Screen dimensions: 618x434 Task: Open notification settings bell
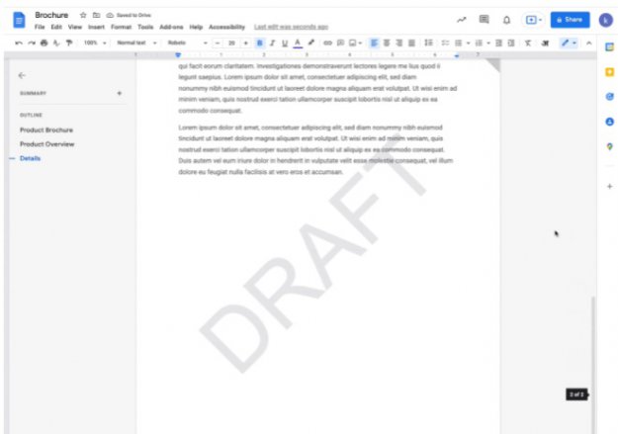pos(506,20)
